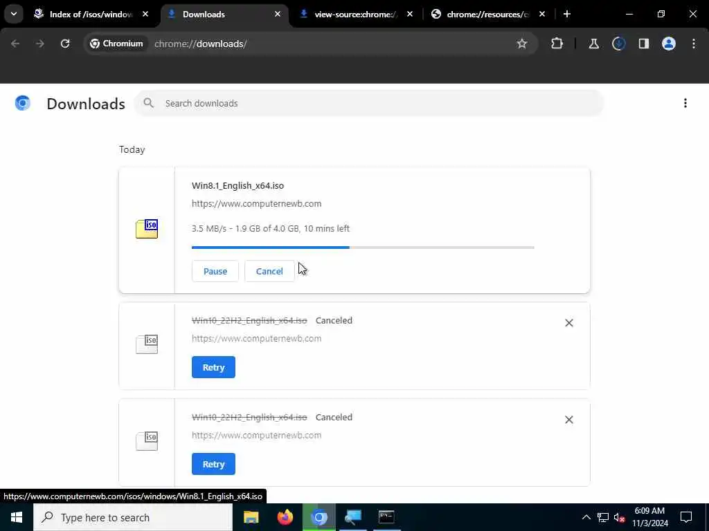
Task: Open the command prompt taskbar icon
Action: [386, 517]
